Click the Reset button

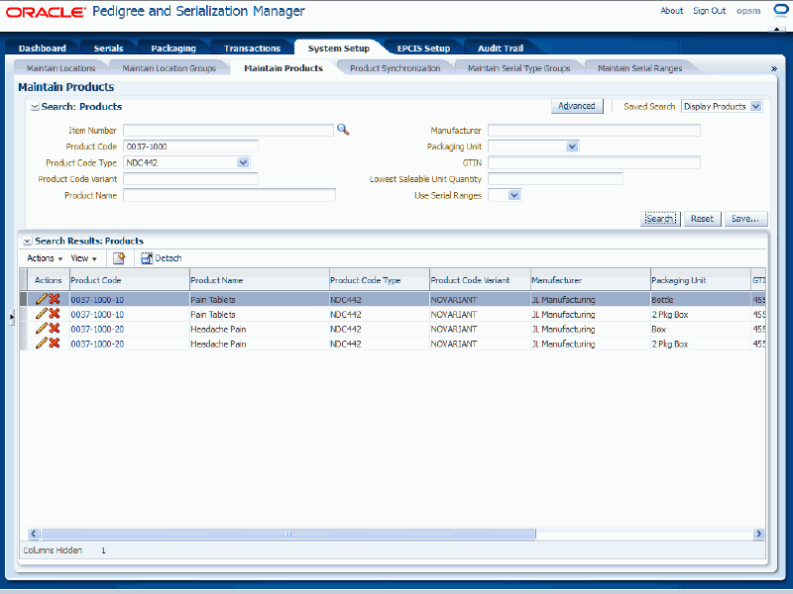[702, 219]
